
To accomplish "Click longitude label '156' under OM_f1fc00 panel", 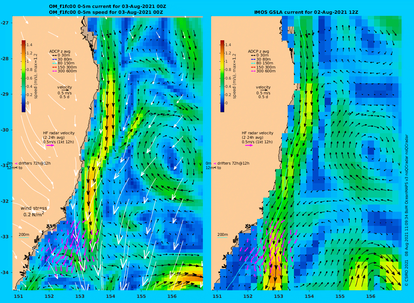I will pos(172,296).
